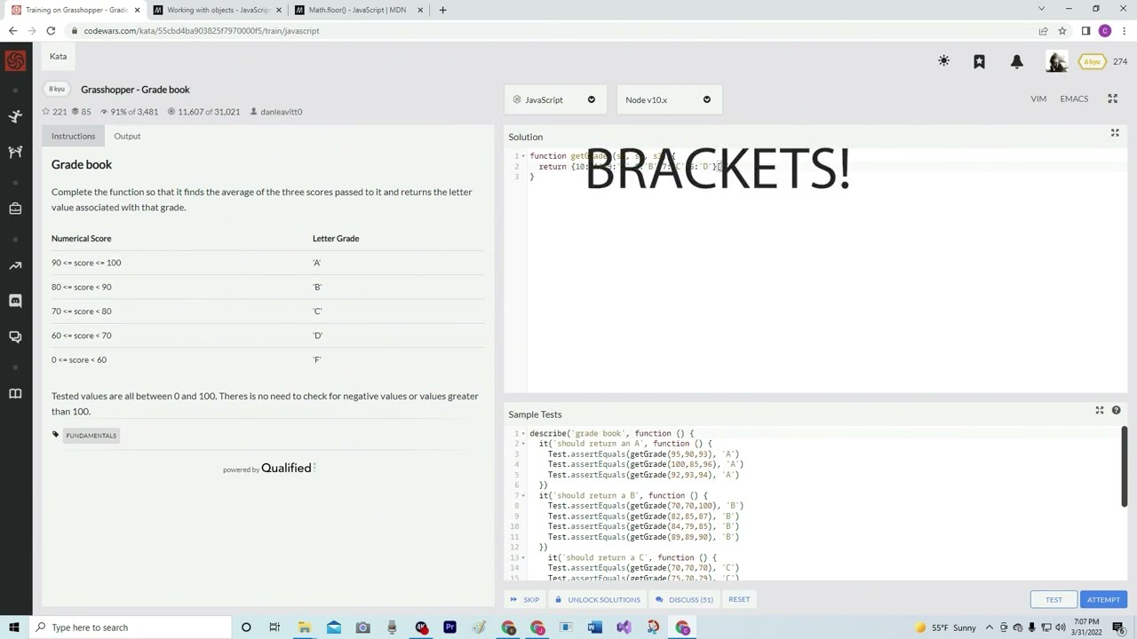This screenshot has width=1137, height=639.
Task: Click the 8 kyu difficulty badge
Action: (57, 89)
